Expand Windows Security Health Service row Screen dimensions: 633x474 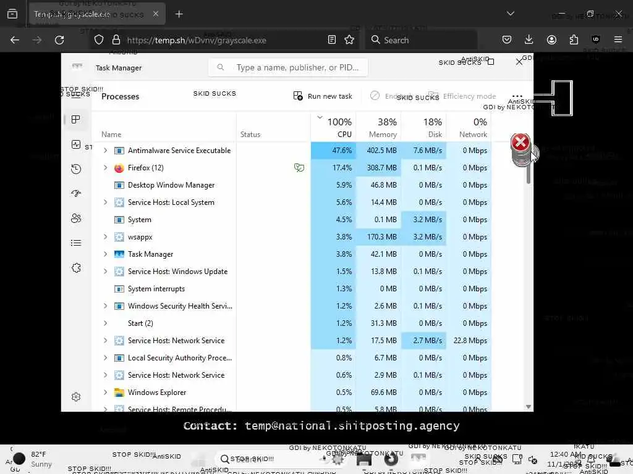(105, 306)
